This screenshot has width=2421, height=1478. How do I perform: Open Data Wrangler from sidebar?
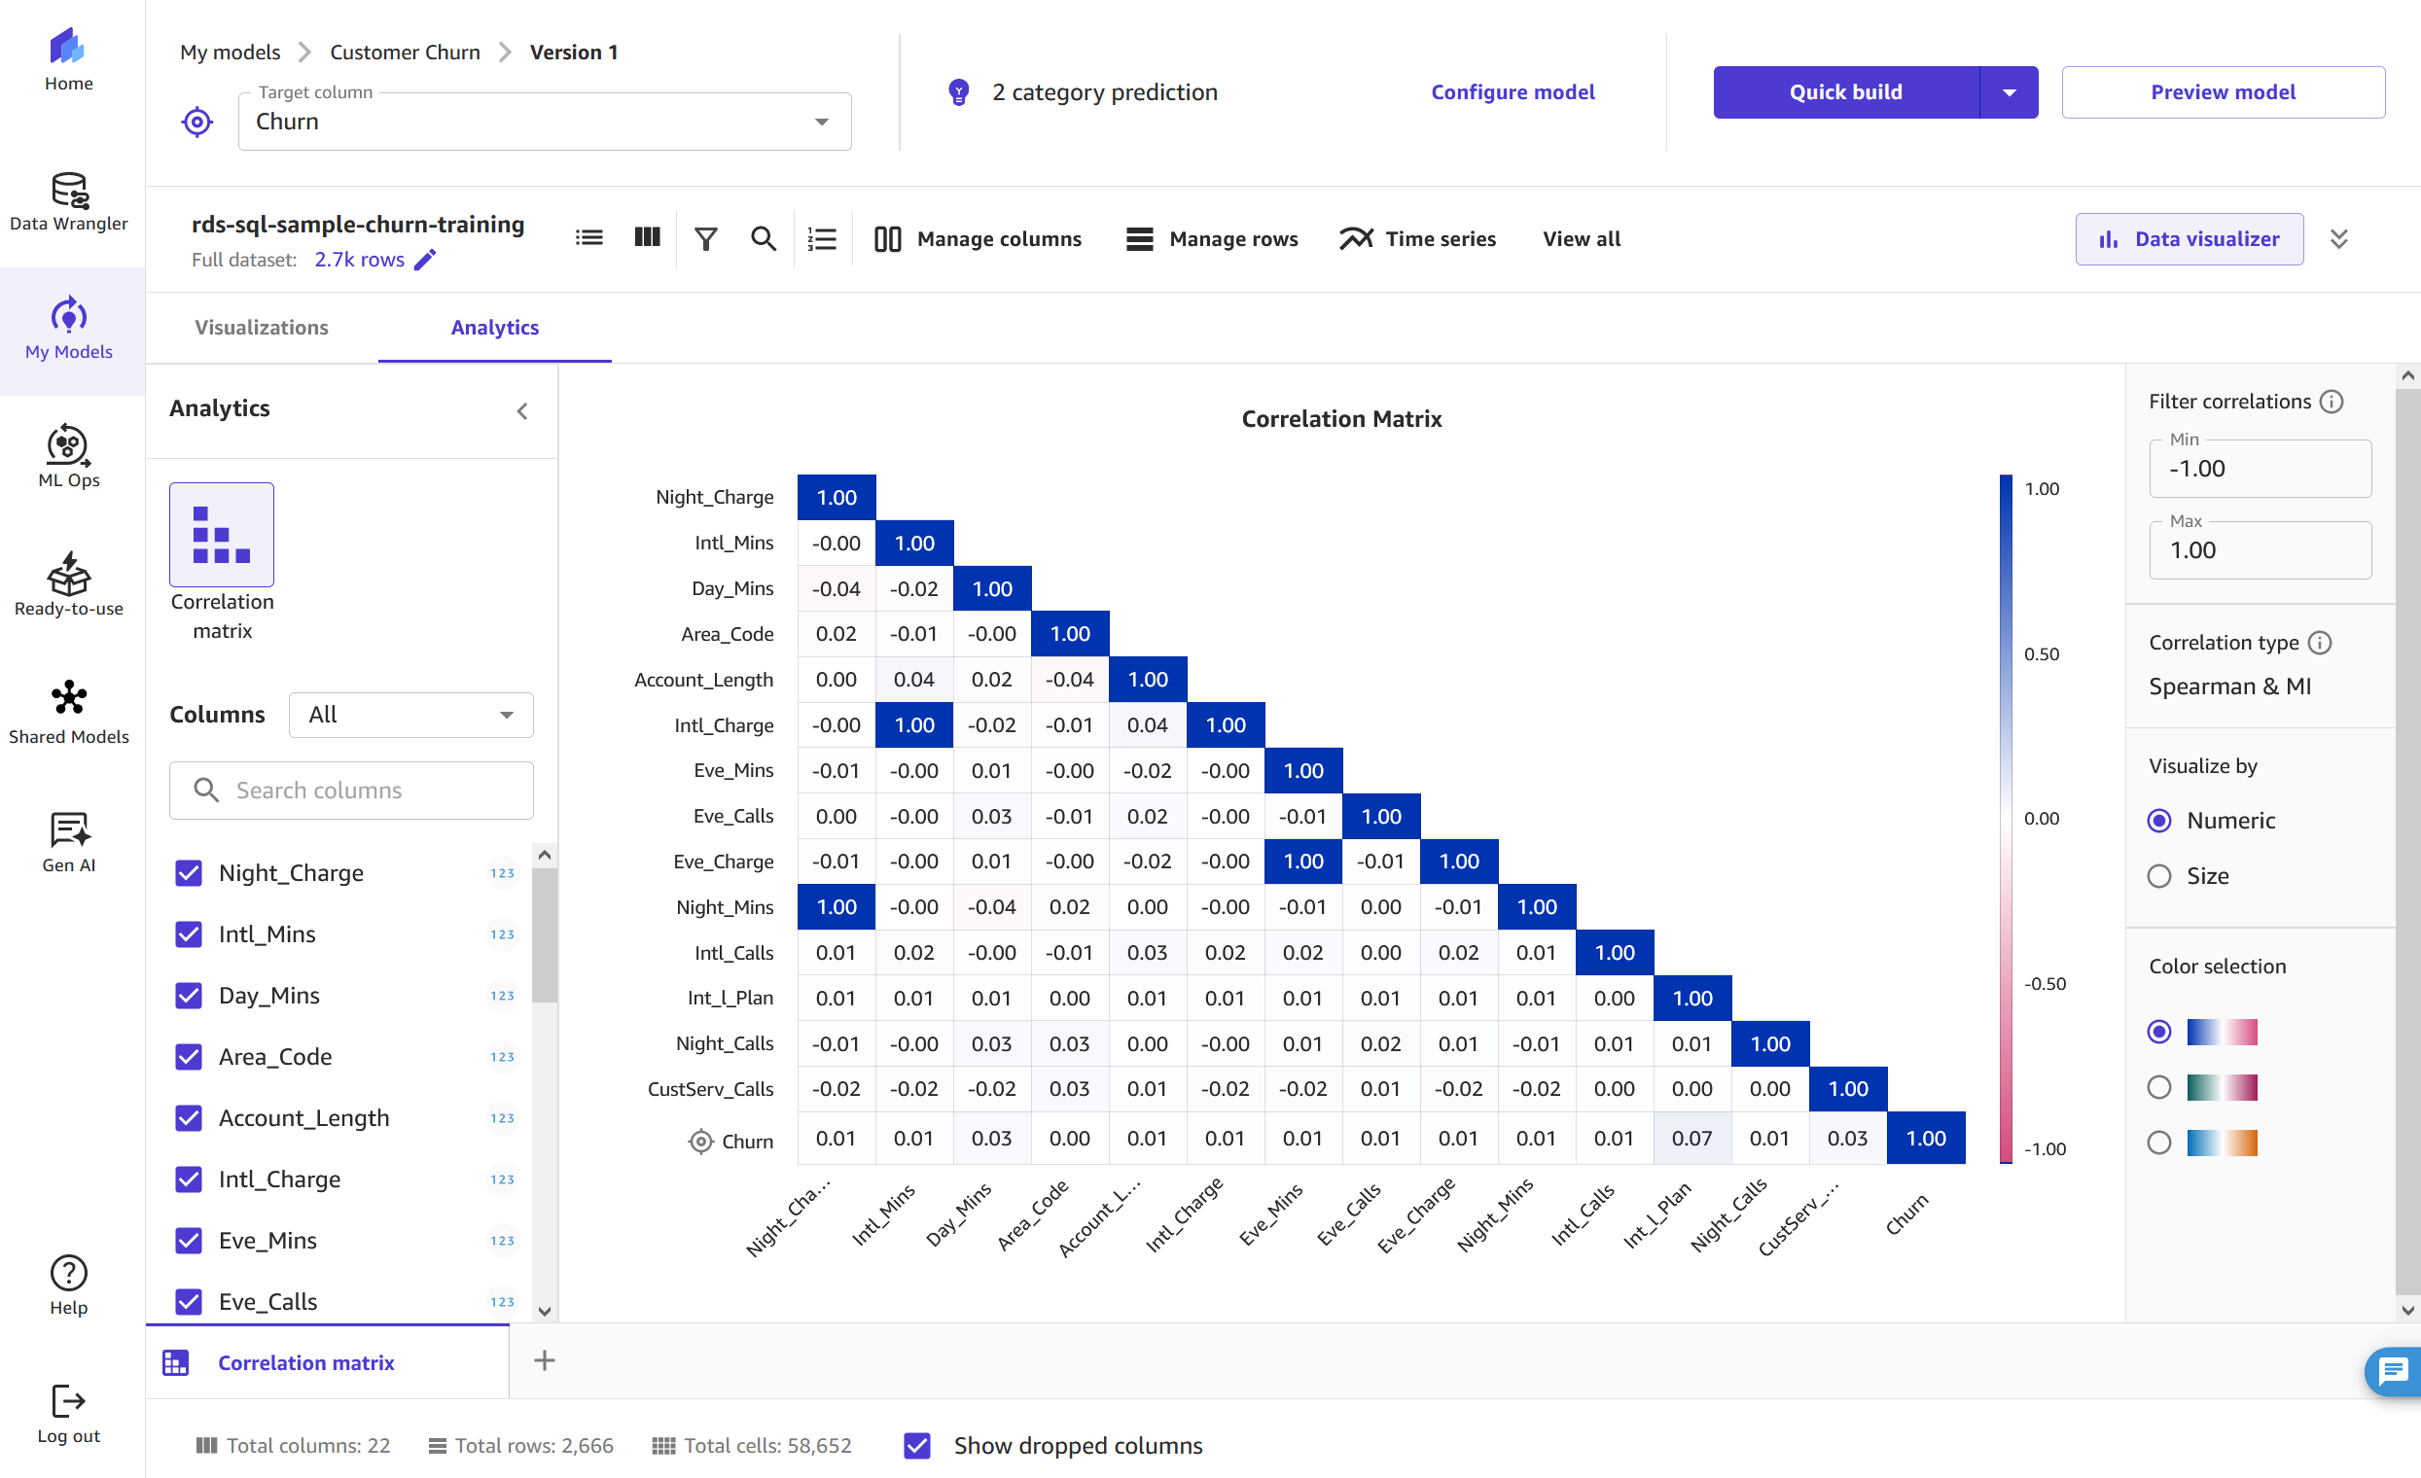click(69, 201)
